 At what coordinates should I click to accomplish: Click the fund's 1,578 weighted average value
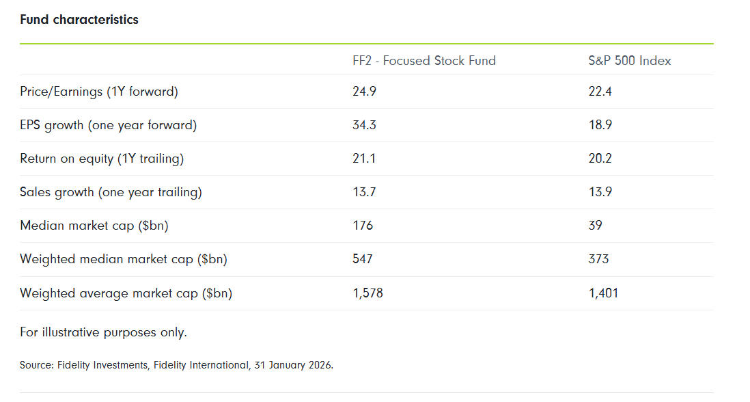(x=367, y=293)
